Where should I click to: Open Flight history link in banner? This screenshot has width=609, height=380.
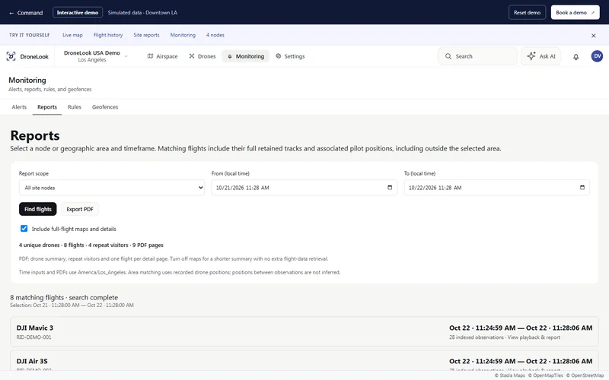coord(108,35)
